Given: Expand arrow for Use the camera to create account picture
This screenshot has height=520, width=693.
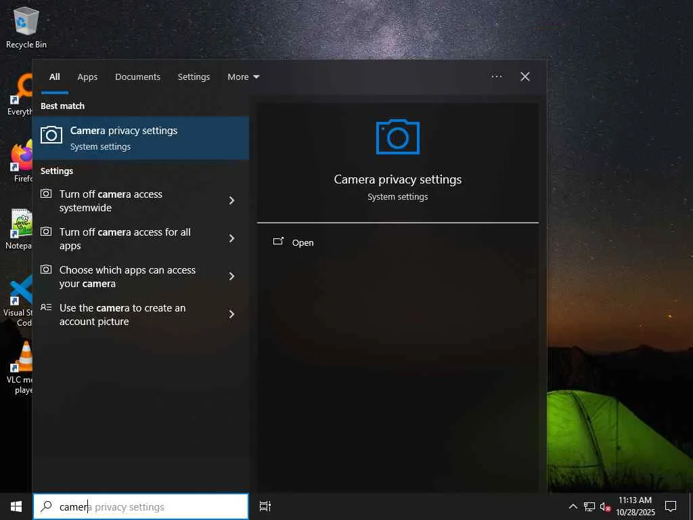Looking at the screenshot, I should (231, 314).
